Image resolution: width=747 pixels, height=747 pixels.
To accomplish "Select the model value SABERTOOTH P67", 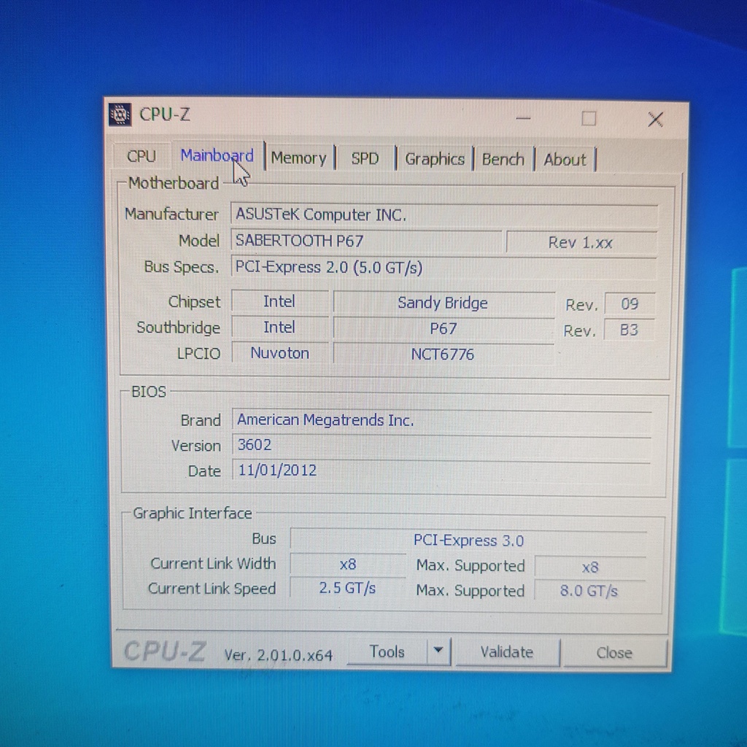I will coord(366,241).
